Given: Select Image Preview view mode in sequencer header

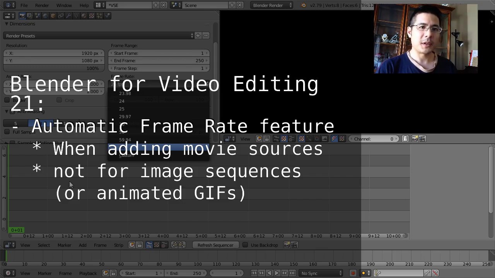Looking at the screenshot, I should pos(157,245).
